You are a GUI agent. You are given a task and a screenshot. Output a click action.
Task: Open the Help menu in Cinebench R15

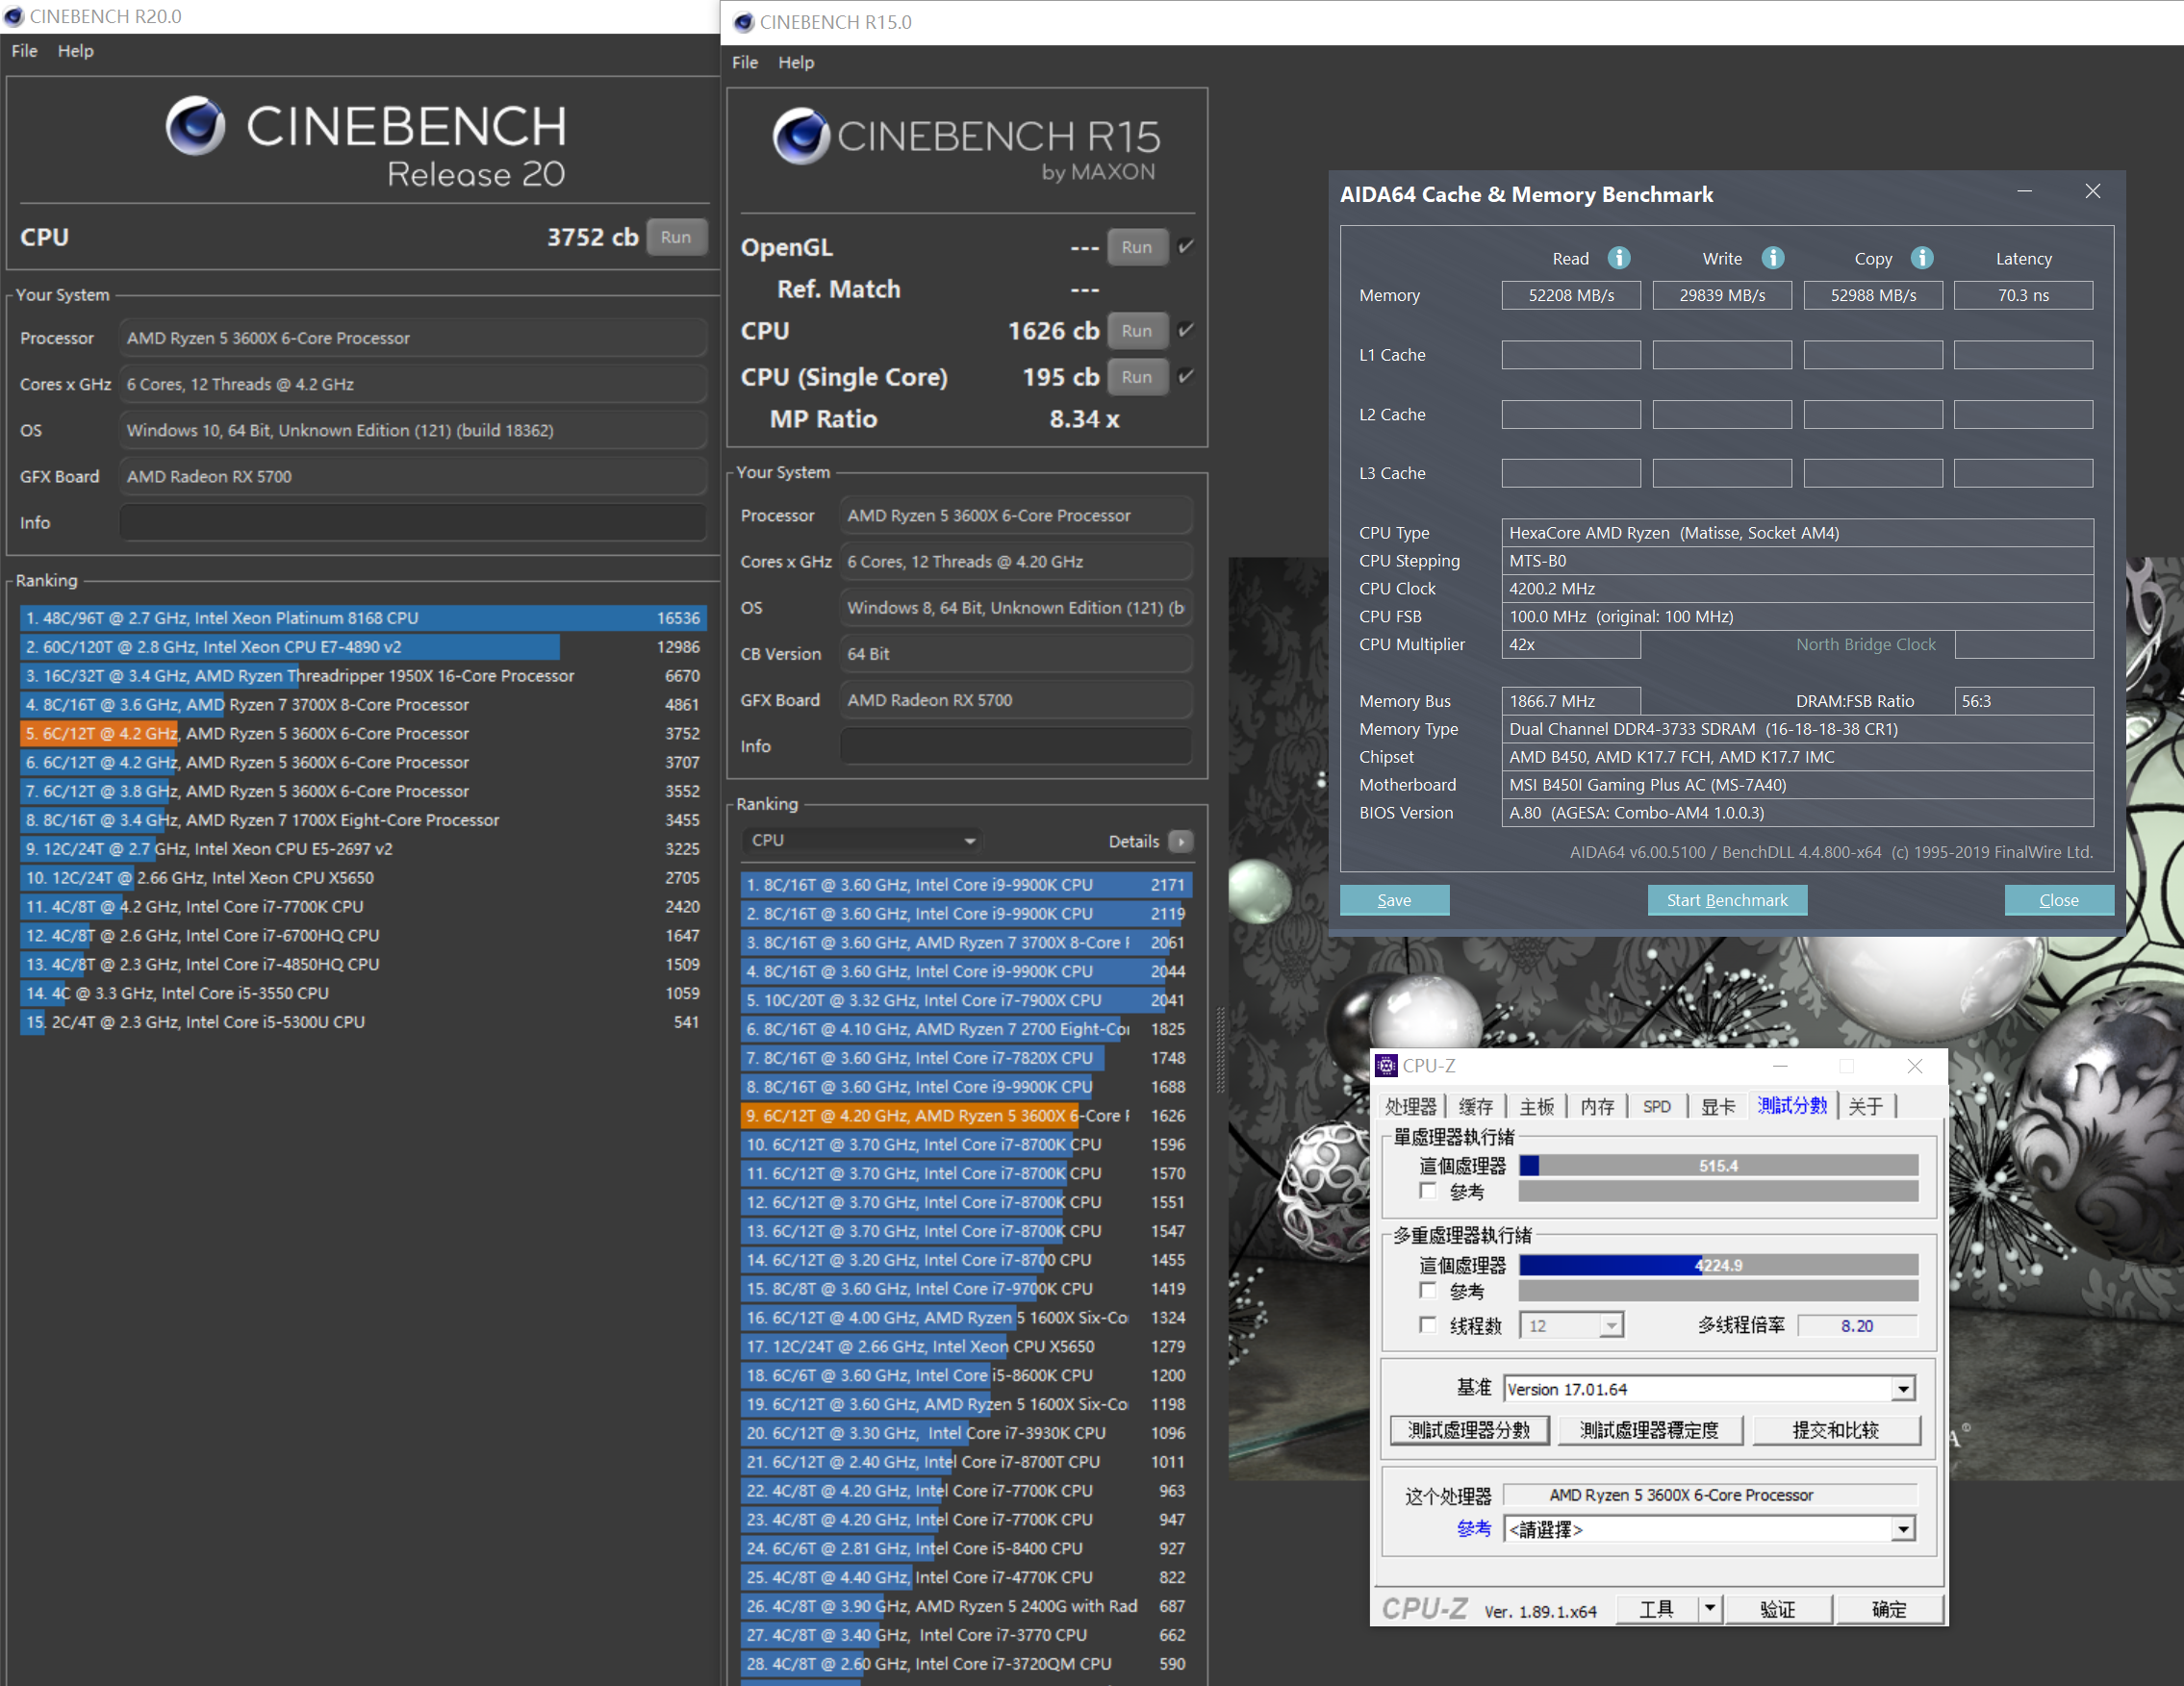pyautogui.click(x=796, y=62)
